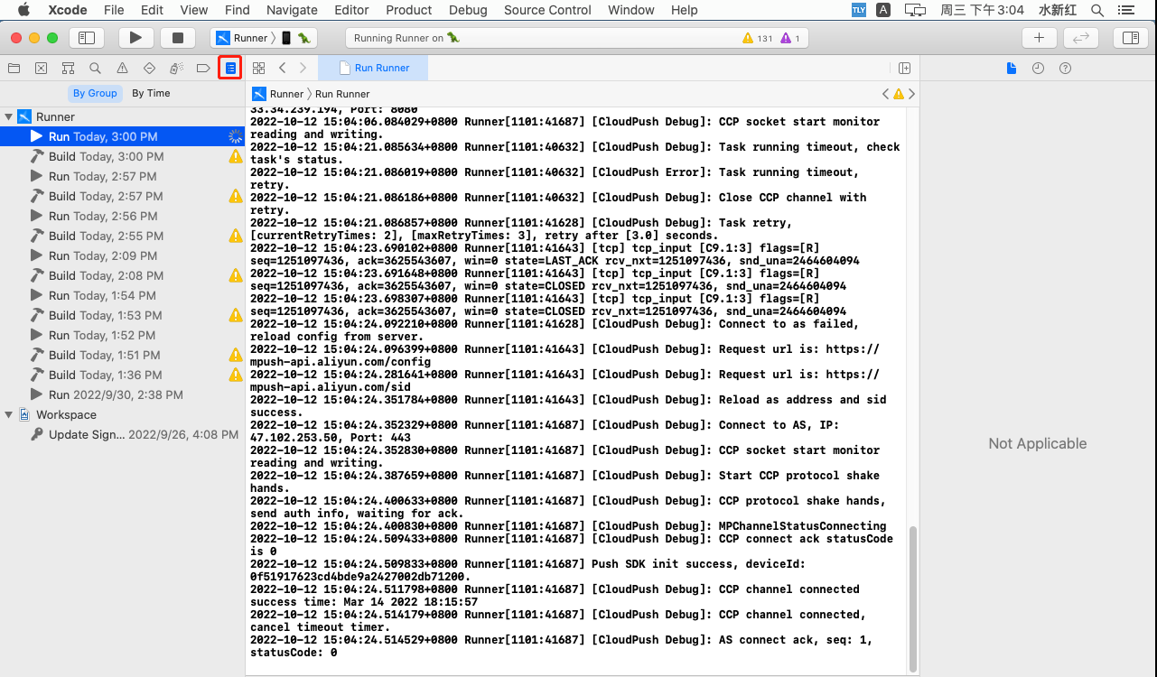Open the Test navigator diamond icon
Screen dimensions: 1157x677
coord(149,68)
